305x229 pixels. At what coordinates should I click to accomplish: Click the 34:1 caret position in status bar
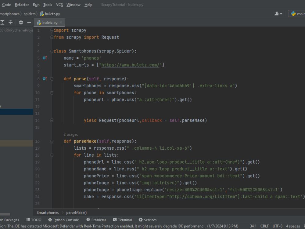point(253,226)
